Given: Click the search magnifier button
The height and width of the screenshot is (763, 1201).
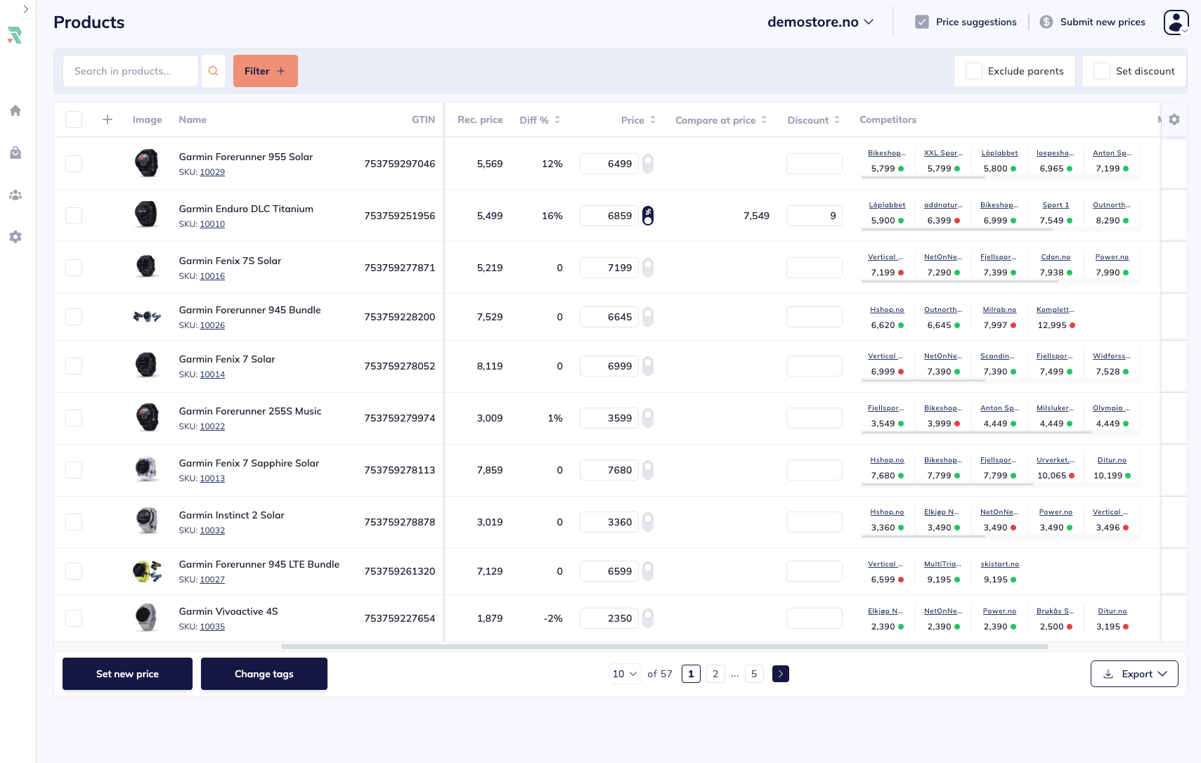Looking at the screenshot, I should (213, 71).
